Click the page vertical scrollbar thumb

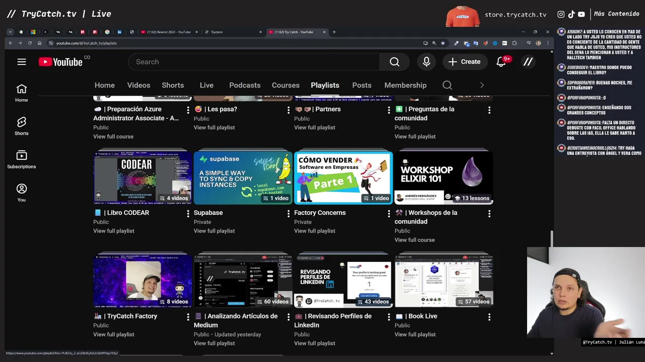[x=551, y=239]
